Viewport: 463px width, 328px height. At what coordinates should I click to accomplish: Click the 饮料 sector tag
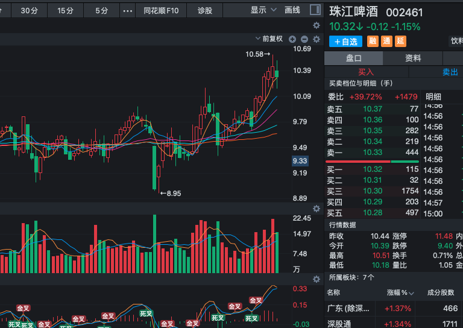[x=456, y=41]
